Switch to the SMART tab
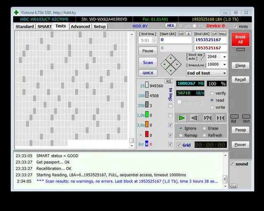This screenshot has height=211, width=264. (45, 26)
